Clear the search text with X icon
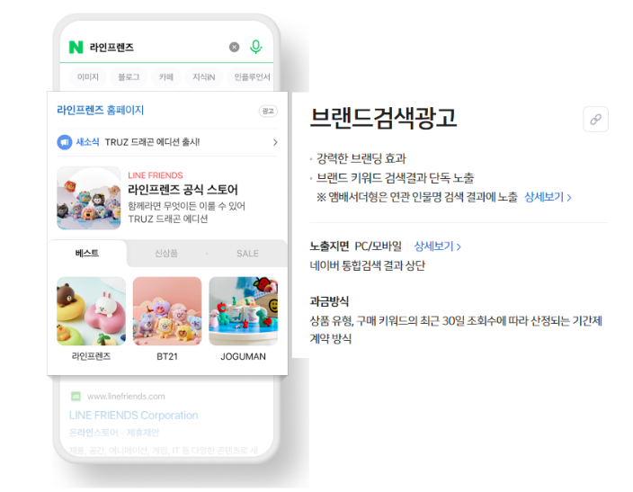The height and width of the screenshot is (492, 633). pyautogui.click(x=234, y=48)
